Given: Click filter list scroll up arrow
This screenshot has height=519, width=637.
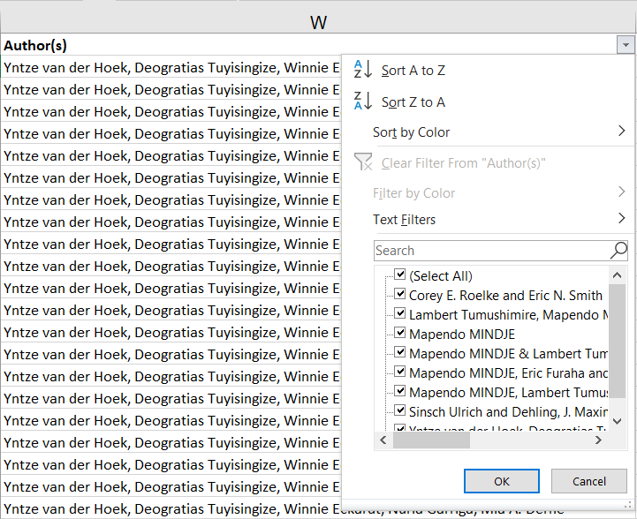Looking at the screenshot, I should (617, 275).
